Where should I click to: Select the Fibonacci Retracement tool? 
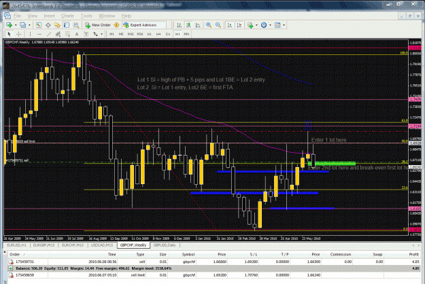(x=67, y=34)
